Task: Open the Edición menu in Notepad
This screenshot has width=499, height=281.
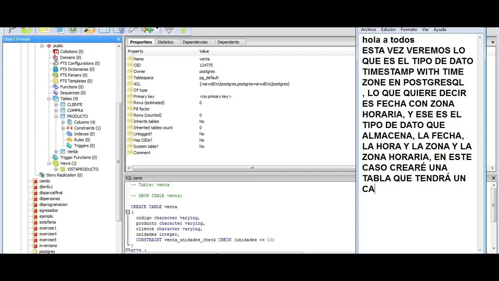Action: pyautogui.click(x=388, y=30)
